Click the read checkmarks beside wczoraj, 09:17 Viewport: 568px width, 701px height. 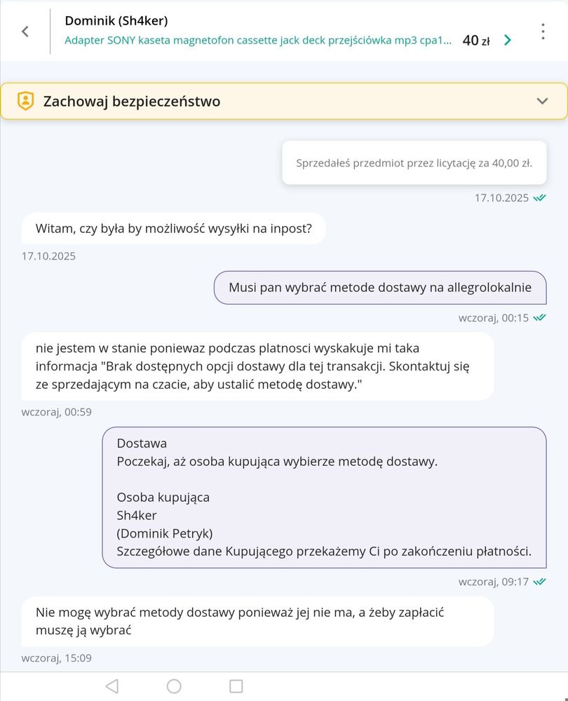tap(539, 582)
